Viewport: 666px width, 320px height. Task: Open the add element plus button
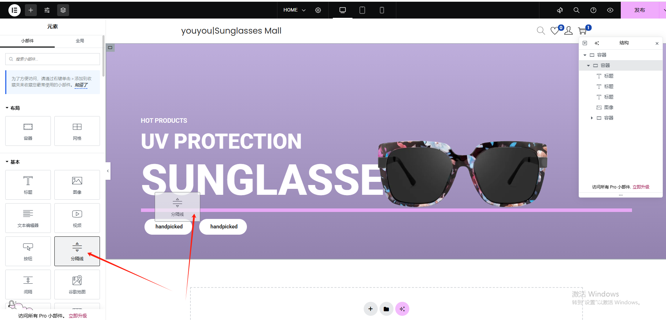[x=31, y=10]
